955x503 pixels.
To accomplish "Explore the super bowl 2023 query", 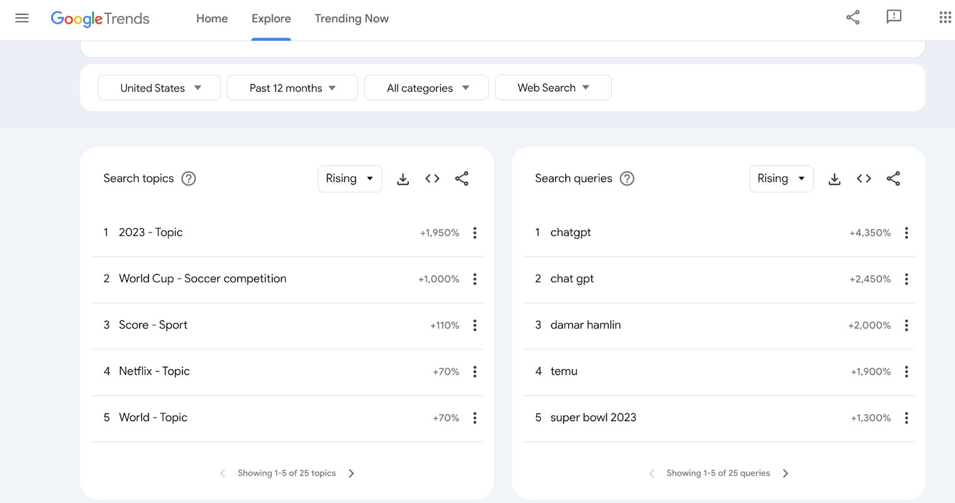I will coord(593,418).
